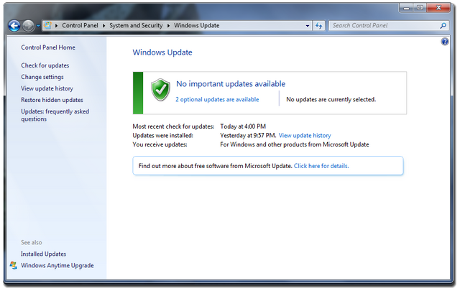Click the search magnifier icon
The width and height of the screenshot is (460, 291).
[443, 26]
